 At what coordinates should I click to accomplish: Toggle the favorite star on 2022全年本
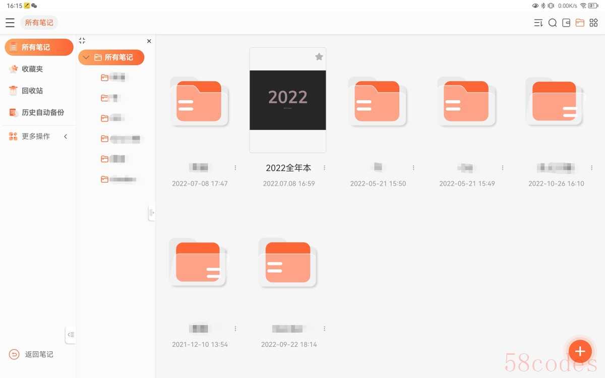pos(319,57)
